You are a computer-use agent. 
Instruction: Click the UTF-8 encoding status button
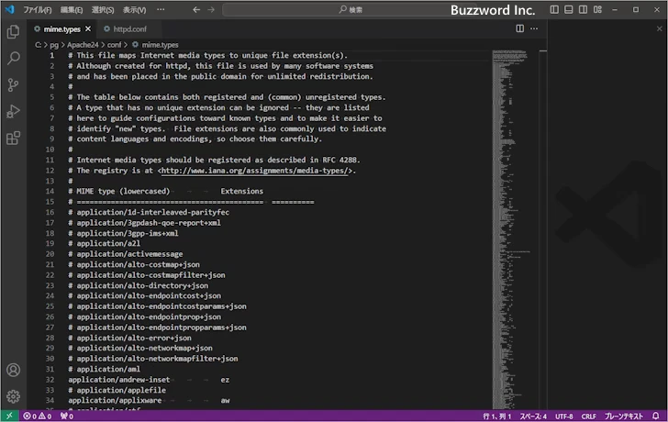pyautogui.click(x=562, y=416)
